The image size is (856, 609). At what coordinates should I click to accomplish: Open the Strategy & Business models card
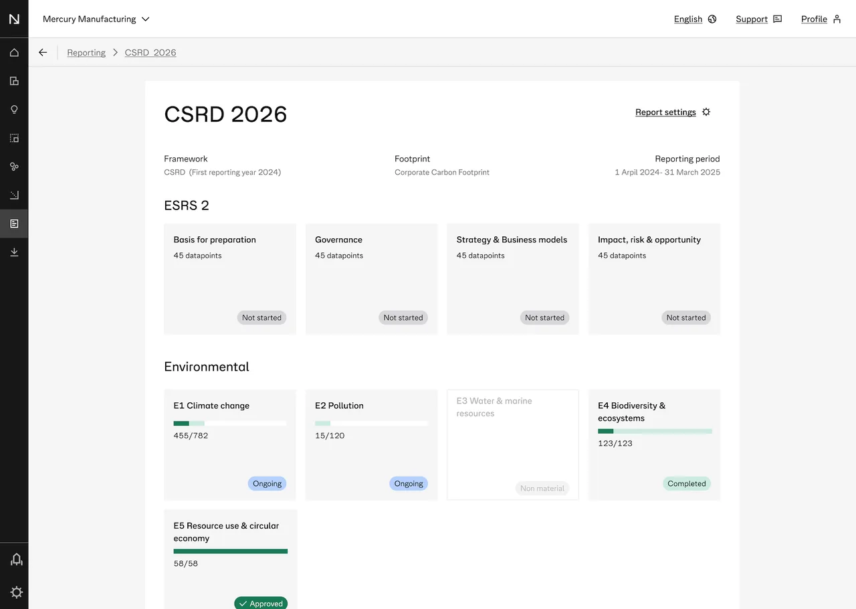click(x=513, y=279)
